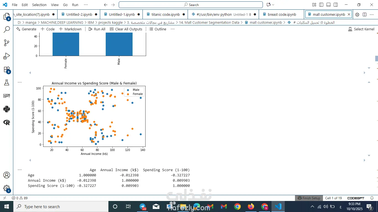The height and width of the screenshot is (212, 378).
Task: Open the Copilot dropdown arrow
Action: 273,5
